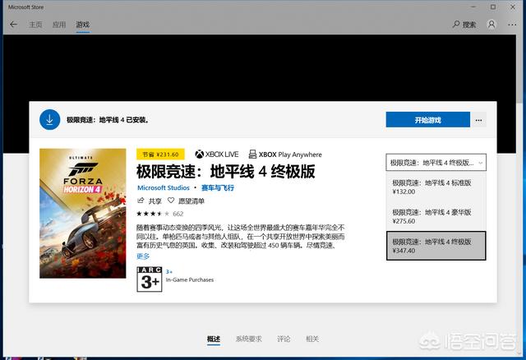Open search with the 搜索 icon
This screenshot has width=526, height=360.
464,25
